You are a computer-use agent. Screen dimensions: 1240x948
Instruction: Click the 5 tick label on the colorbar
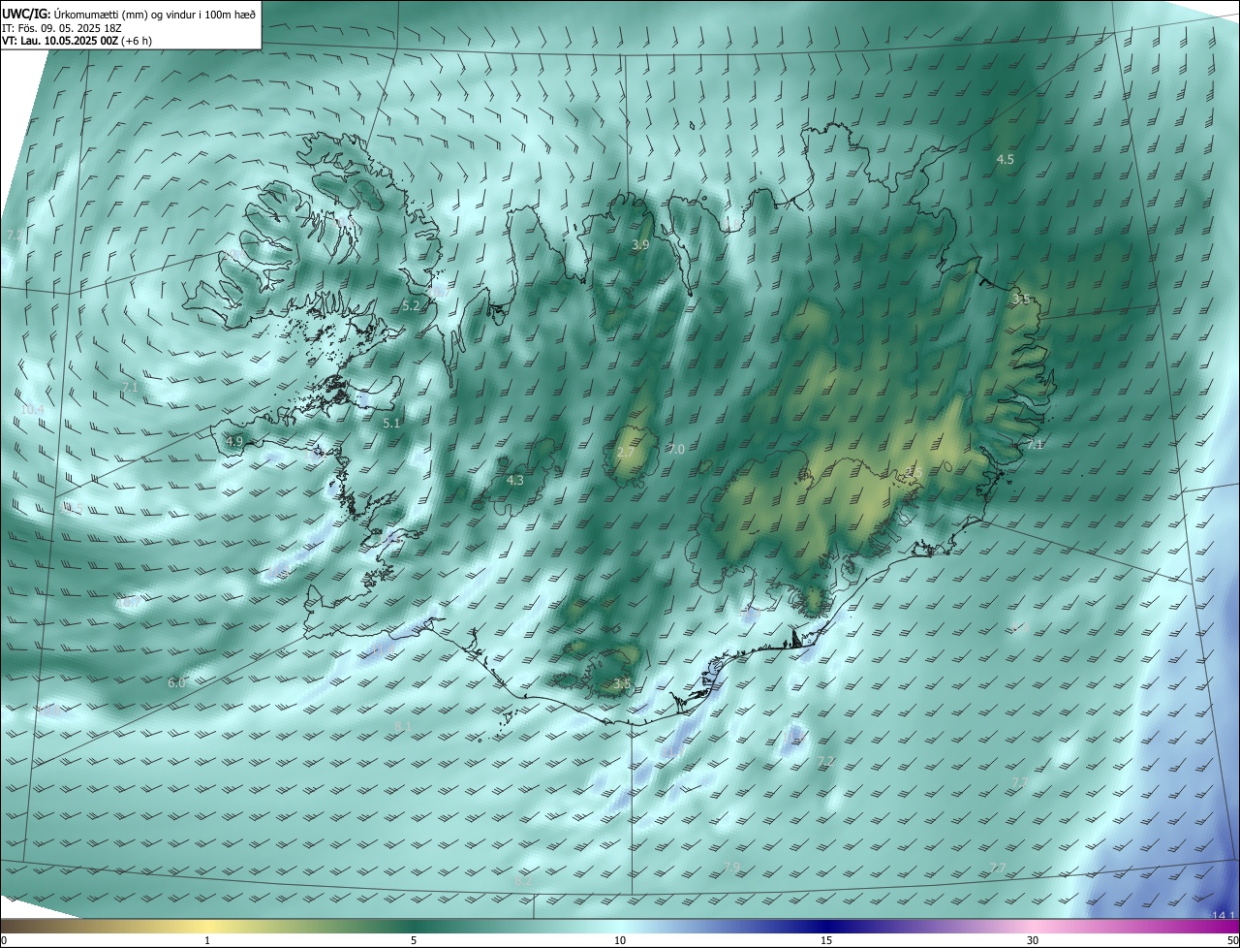tap(414, 940)
